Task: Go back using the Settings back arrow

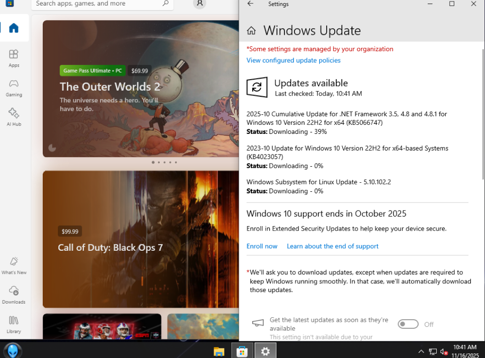Action: coord(251,4)
